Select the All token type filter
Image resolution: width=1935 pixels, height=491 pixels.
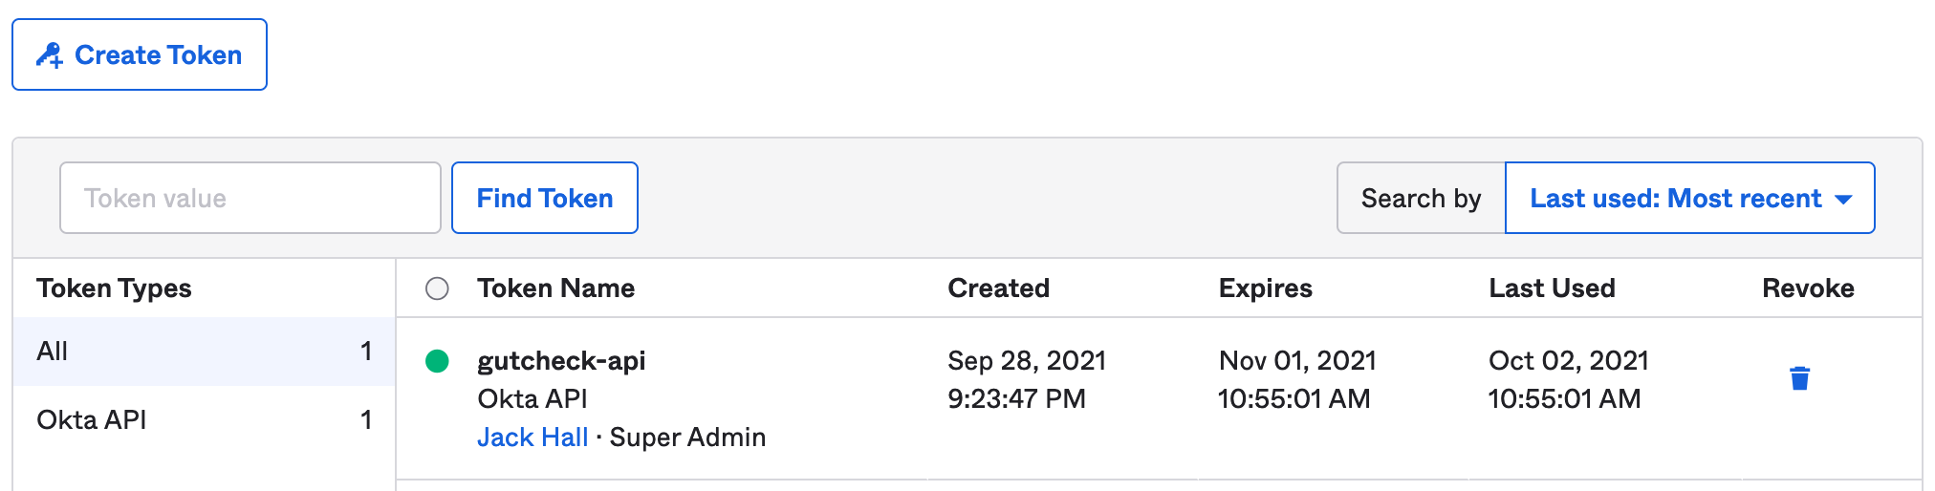point(204,352)
